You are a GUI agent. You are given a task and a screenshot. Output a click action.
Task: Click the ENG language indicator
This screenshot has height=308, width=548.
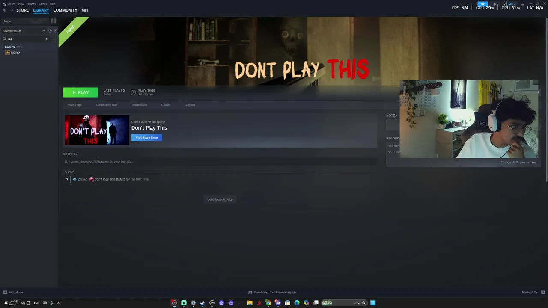pyautogui.click(x=36, y=303)
